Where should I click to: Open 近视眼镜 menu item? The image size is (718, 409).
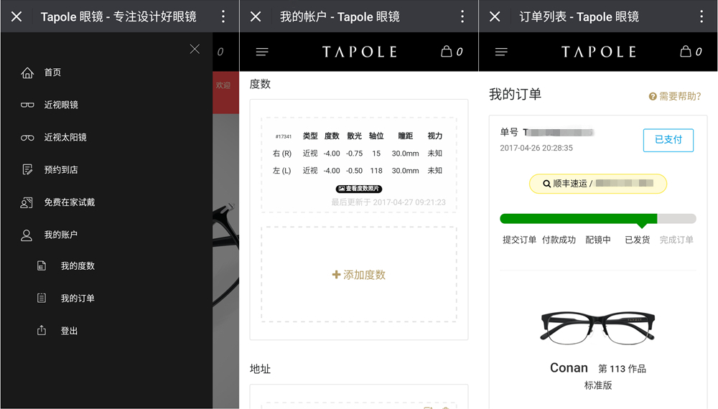pyautogui.click(x=61, y=105)
